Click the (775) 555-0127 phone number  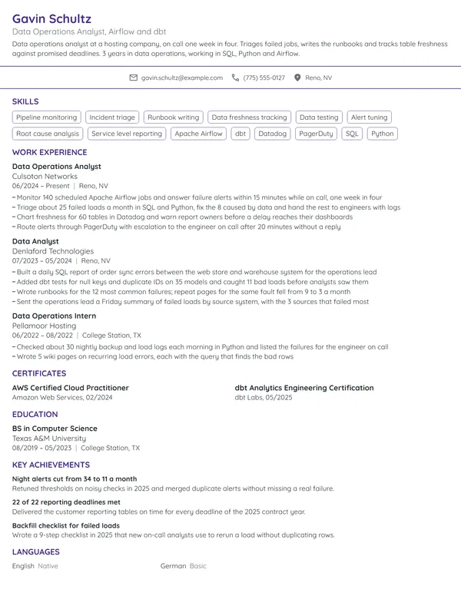click(264, 78)
